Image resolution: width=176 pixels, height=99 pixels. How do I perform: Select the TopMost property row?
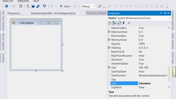(139, 87)
